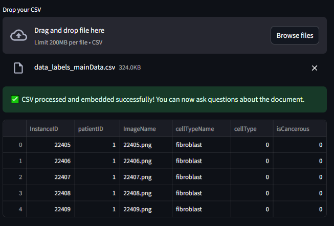Viewport: 334px width, 226px height.
Task: Click the green success checkmark icon
Action: pos(15,99)
